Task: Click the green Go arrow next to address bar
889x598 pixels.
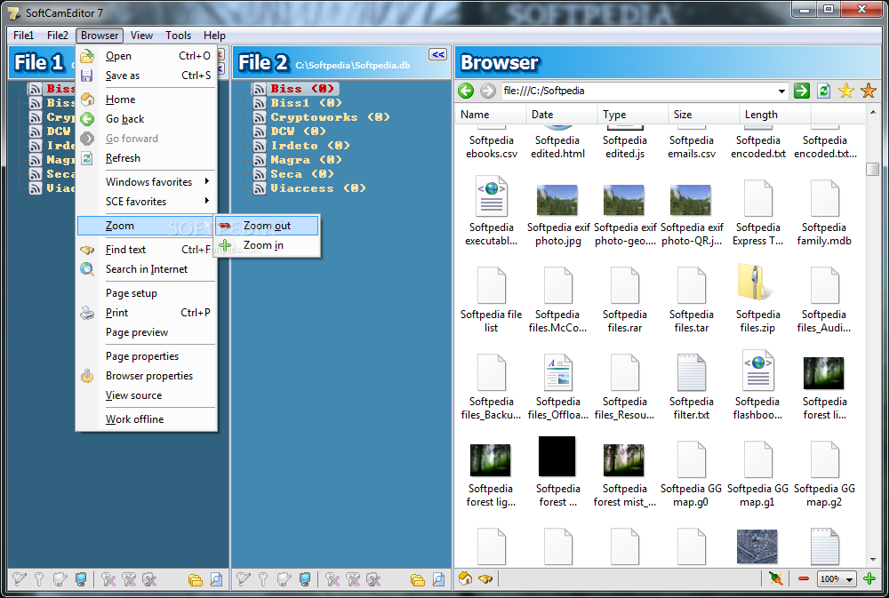Action: pyautogui.click(x=802, y=91)
